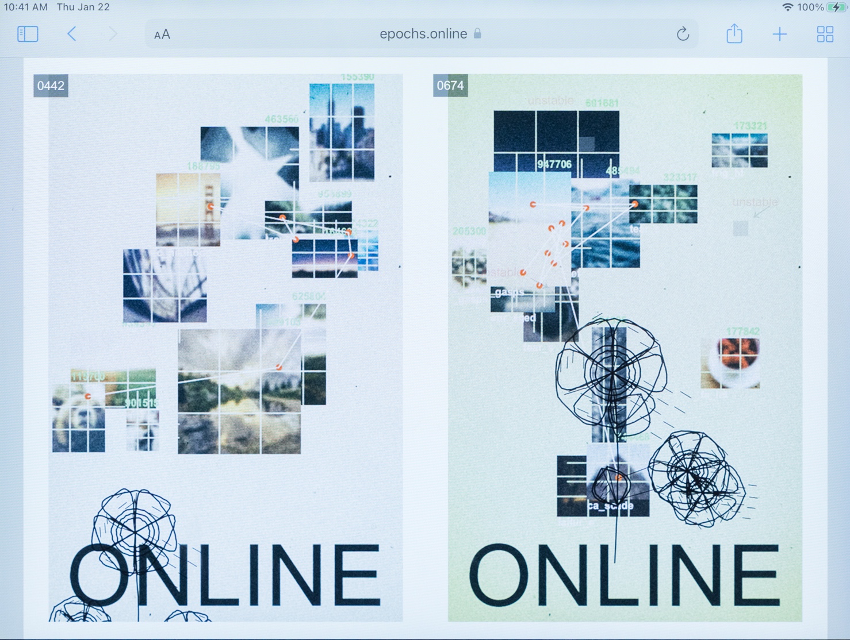Image resolution: width=850 pixels, height=640 pixels.
Task: Tap the coffee cup image tile labeled 177842
Action: coord(730,363)
